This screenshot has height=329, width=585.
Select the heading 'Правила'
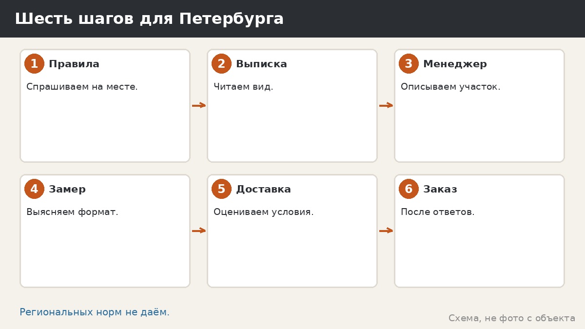click(74, 64)
